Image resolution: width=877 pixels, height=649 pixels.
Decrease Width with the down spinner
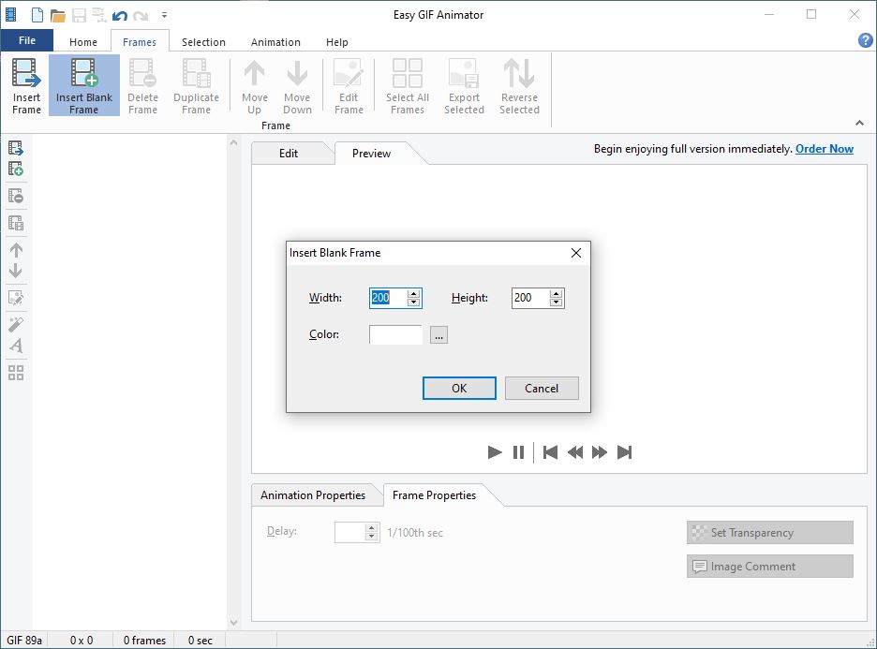[413, 302]
